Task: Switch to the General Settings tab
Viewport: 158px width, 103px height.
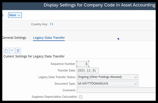Action: click(x=14, y=38)
